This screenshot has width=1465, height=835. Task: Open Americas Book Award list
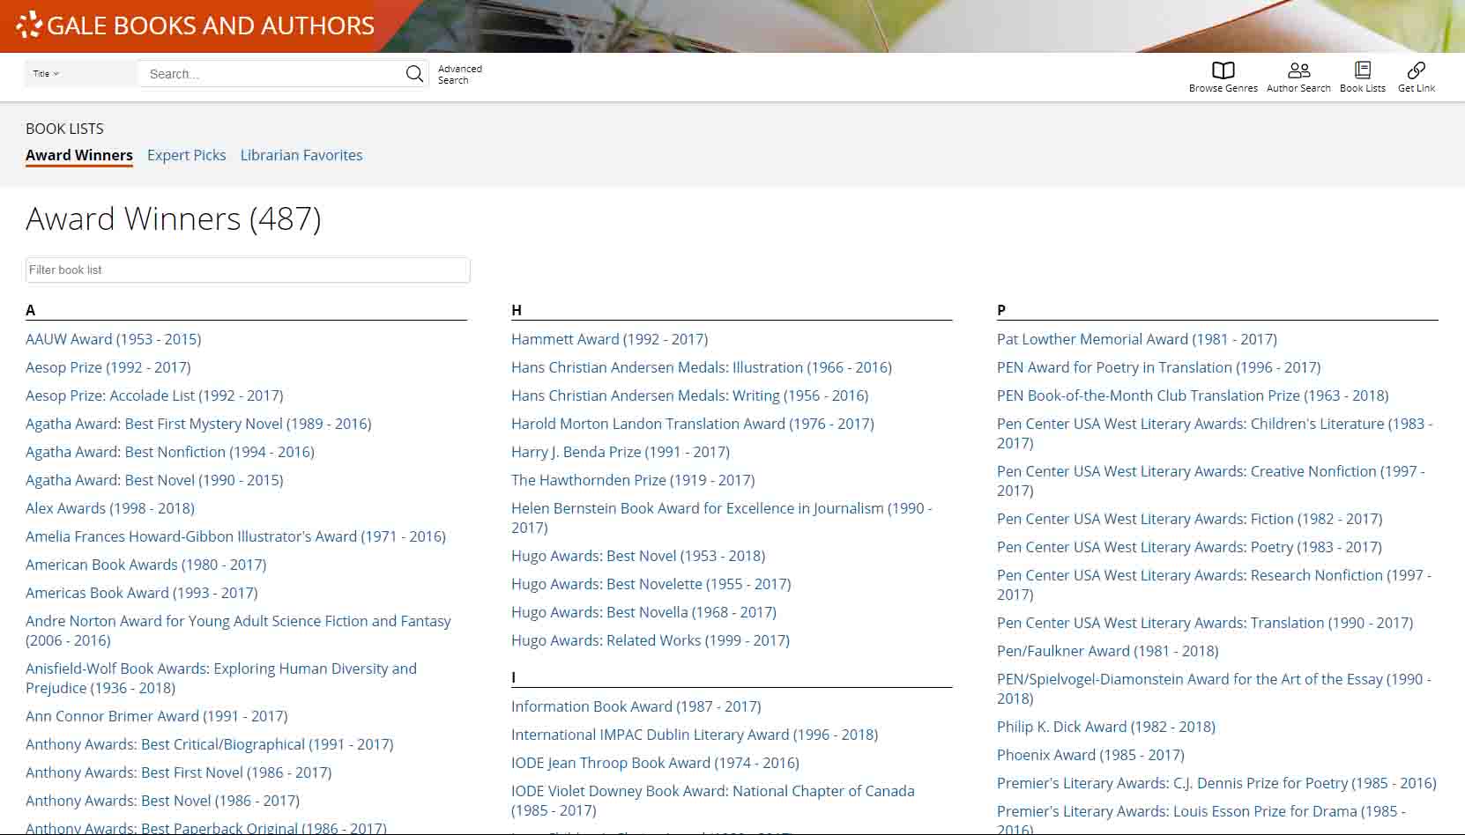[x=142, y=593]
